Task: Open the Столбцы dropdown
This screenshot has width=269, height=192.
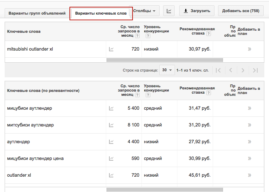Action: pos(144,11)
